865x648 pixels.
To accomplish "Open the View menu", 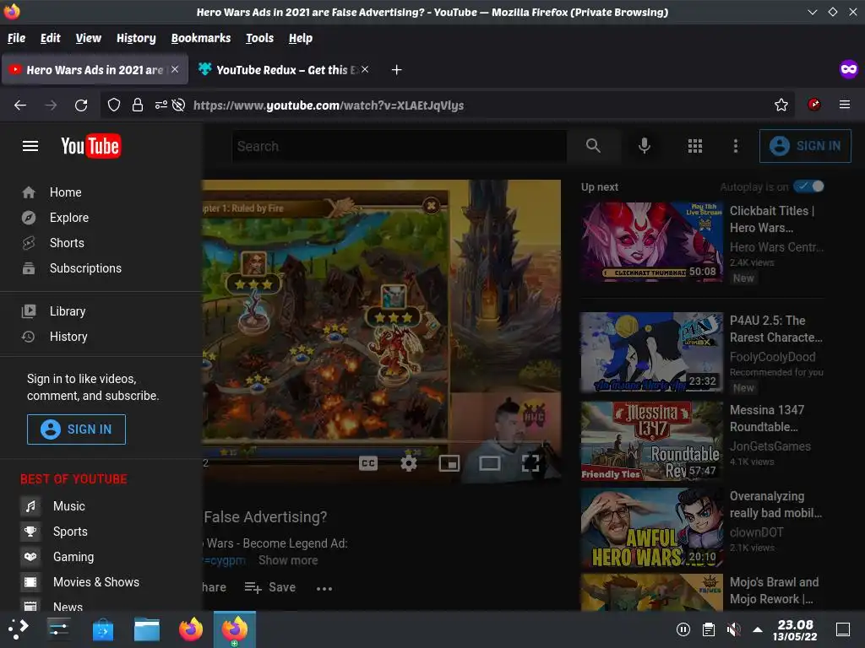I will click(x=88, y=38).
